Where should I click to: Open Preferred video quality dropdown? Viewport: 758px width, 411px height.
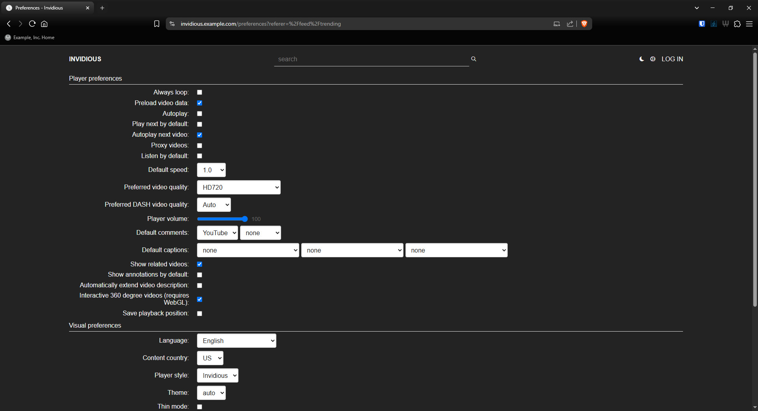pos(238,187)
